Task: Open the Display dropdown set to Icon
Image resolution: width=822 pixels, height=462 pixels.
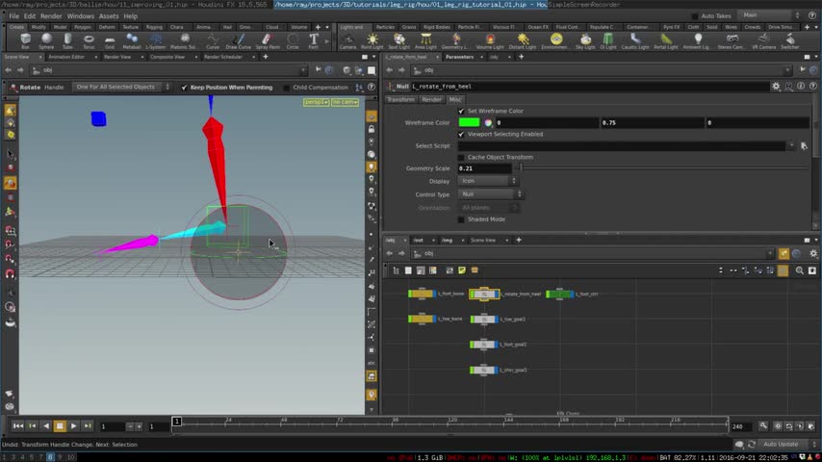Action: [x=488, y=181]
